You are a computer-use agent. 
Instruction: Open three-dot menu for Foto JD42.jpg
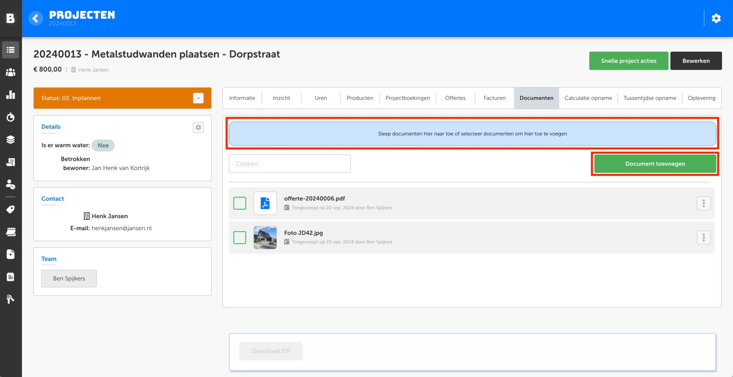[x=703, y=238]
